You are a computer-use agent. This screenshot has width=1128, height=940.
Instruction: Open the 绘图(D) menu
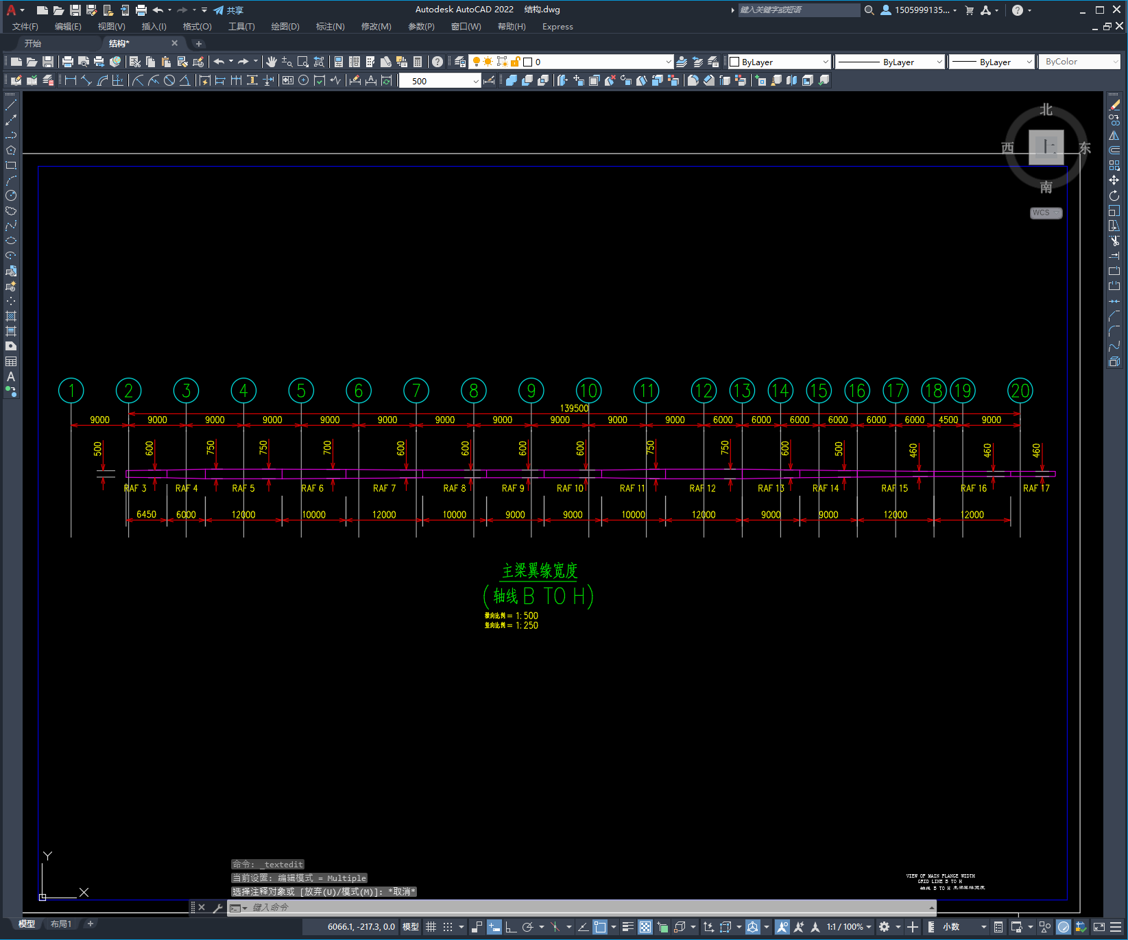tap(285, 27)
